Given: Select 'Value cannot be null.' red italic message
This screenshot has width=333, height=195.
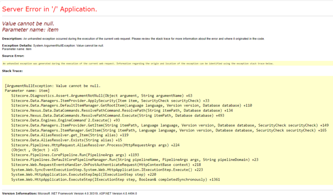Looking at the screenshot, I should tap(28, 23).
